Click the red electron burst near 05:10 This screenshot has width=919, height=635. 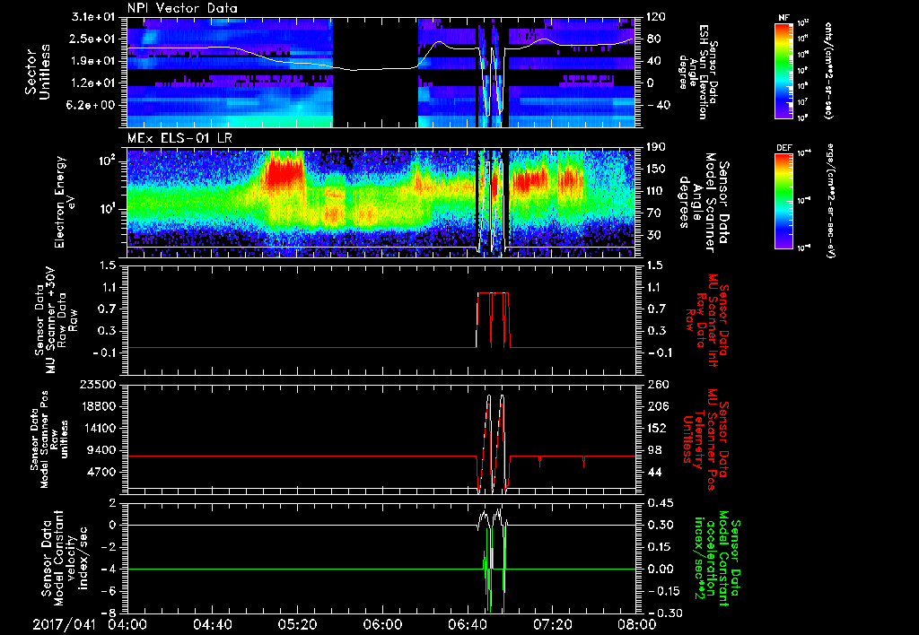point(284,173)
